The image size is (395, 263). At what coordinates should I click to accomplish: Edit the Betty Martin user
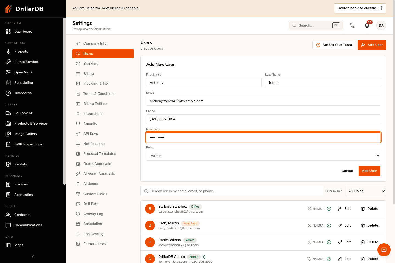(344, 225)
